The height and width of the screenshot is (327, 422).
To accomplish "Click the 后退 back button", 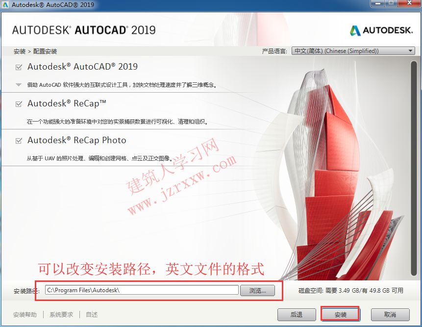I will tap(297, 314).
